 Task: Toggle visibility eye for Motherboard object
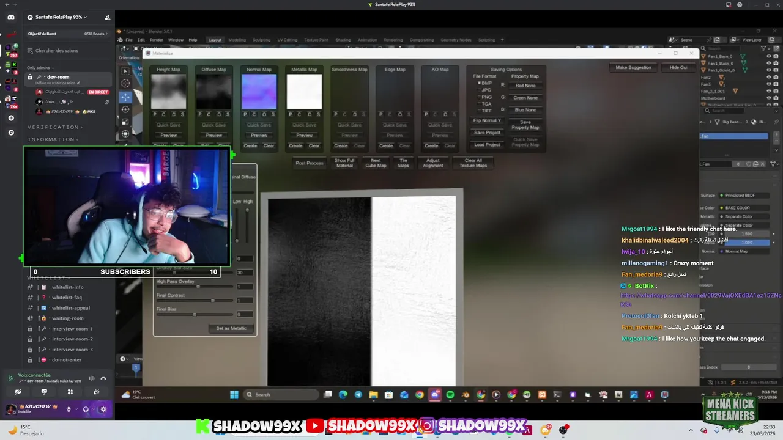[x=769, y=98]
